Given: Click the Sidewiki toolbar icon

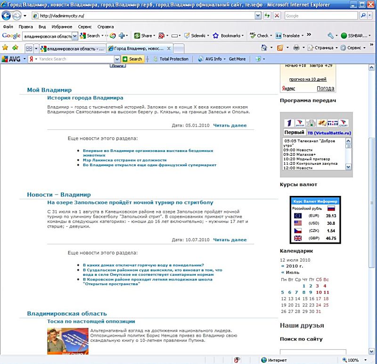Looking at the screenshot, I should [187, 36].
